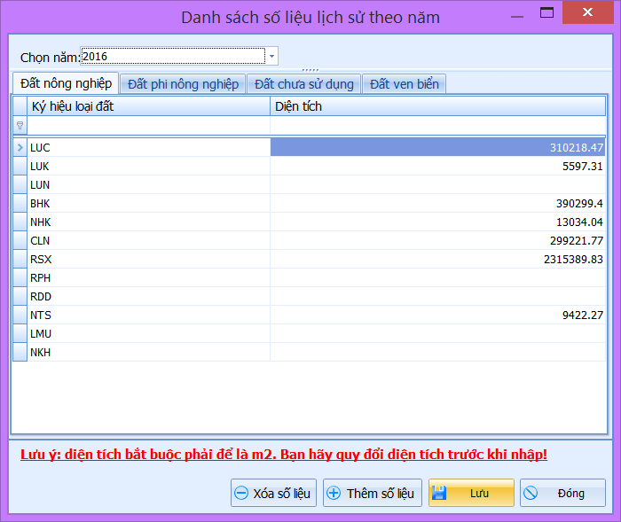Open the year selection dropdown arrow
Viewport: 621px width, 522px height.
pos(272,57)
